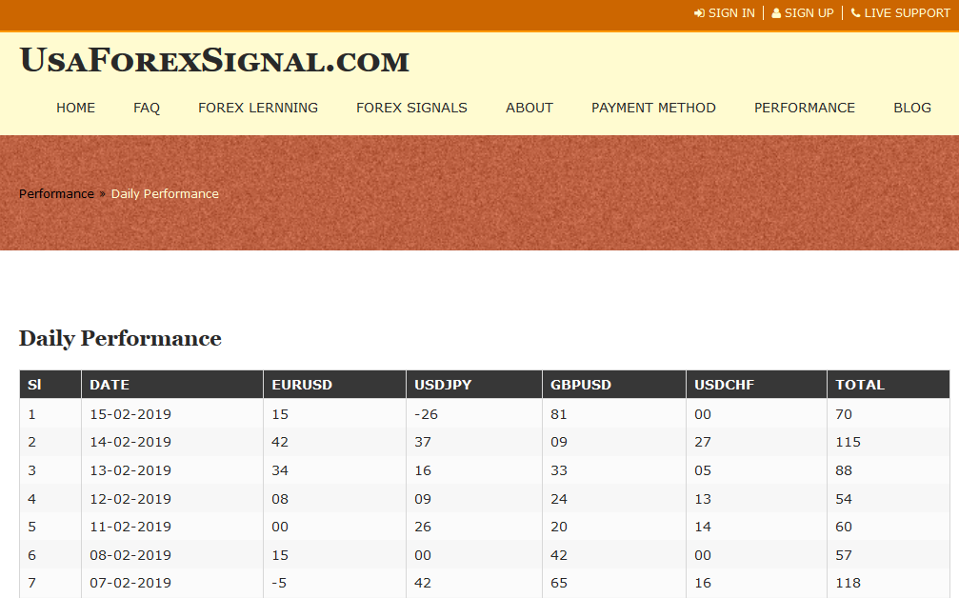
Task: Click EURUSD value 08 for 12-02-2019
Action: pos(280,499)
